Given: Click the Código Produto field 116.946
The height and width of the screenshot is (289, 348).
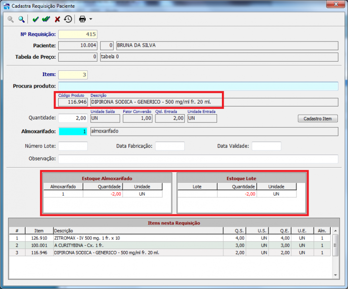Looking at the screenshot, I should [73, 102].
